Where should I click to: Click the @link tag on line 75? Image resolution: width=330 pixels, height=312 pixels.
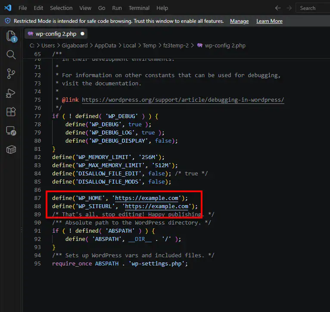click(70, 100)
